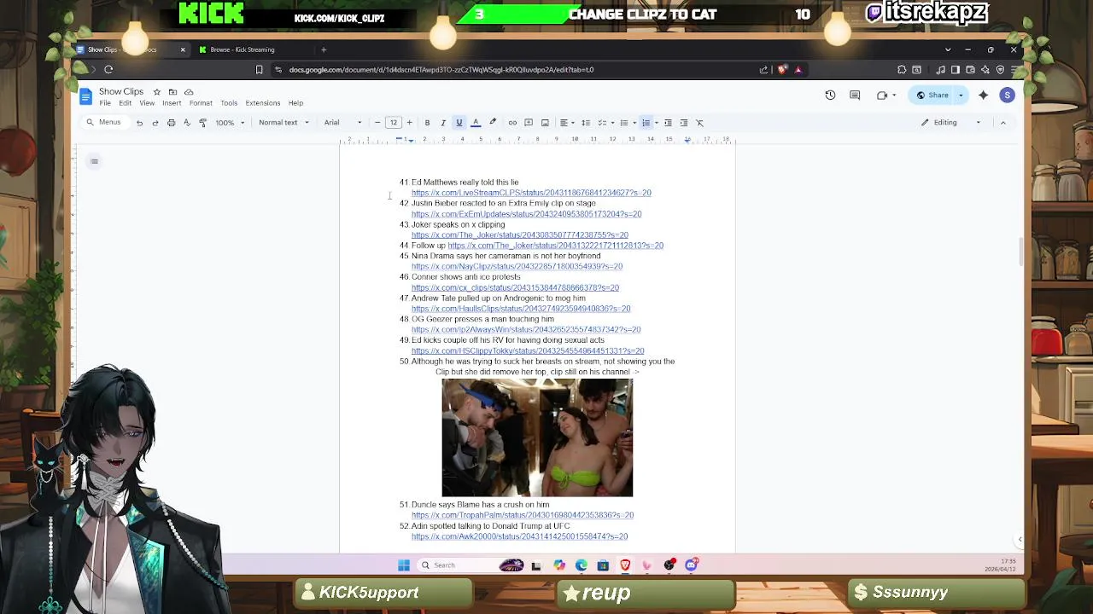
Task: Click the Share button
Action: tap(932, 96)
